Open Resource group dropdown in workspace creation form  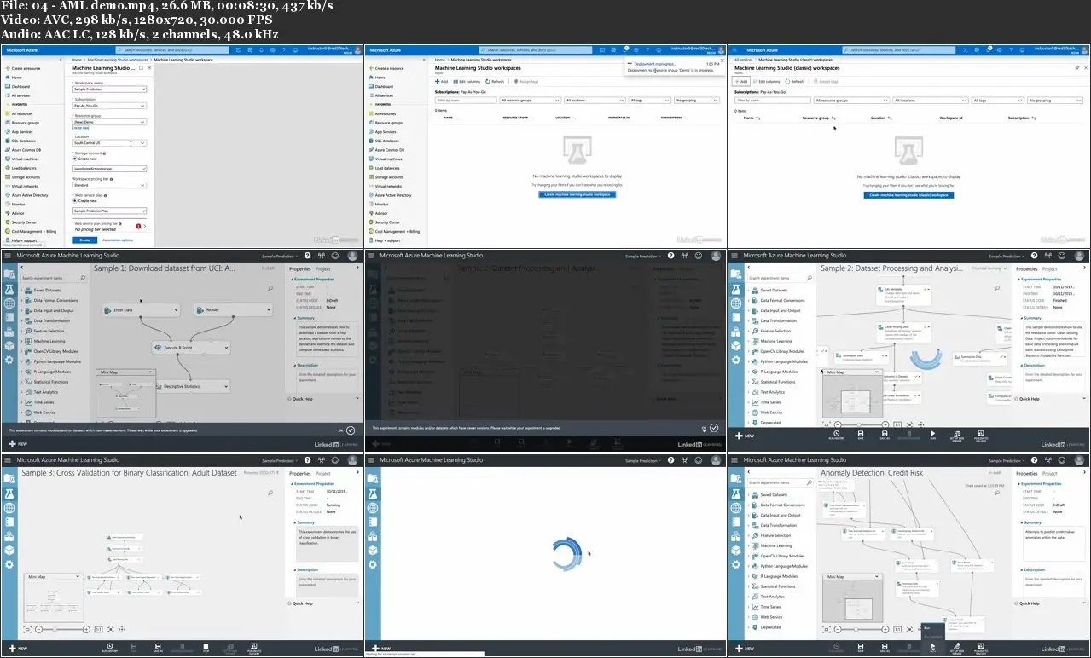[109, 122]
